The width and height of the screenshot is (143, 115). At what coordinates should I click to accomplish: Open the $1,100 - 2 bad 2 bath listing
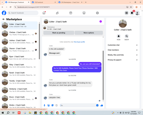point(54,29)
